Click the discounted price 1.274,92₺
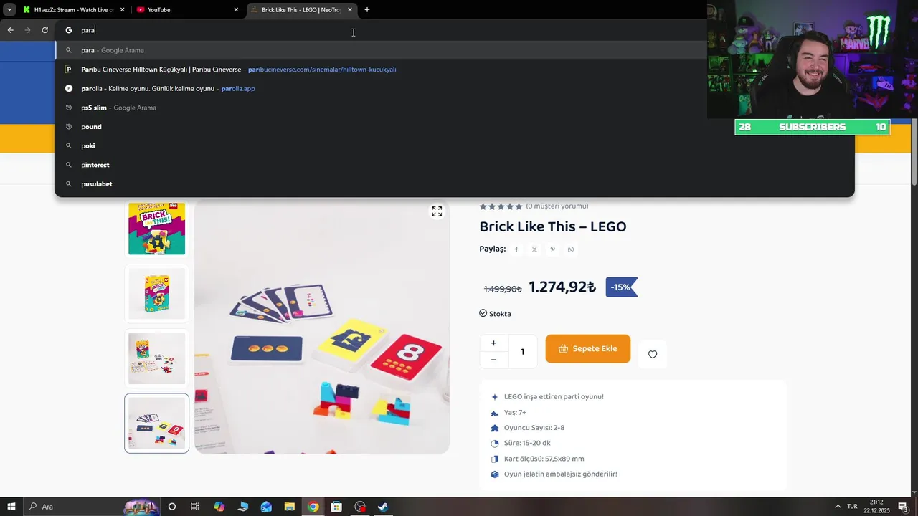918x516 pixels. [x=562, y=287]
